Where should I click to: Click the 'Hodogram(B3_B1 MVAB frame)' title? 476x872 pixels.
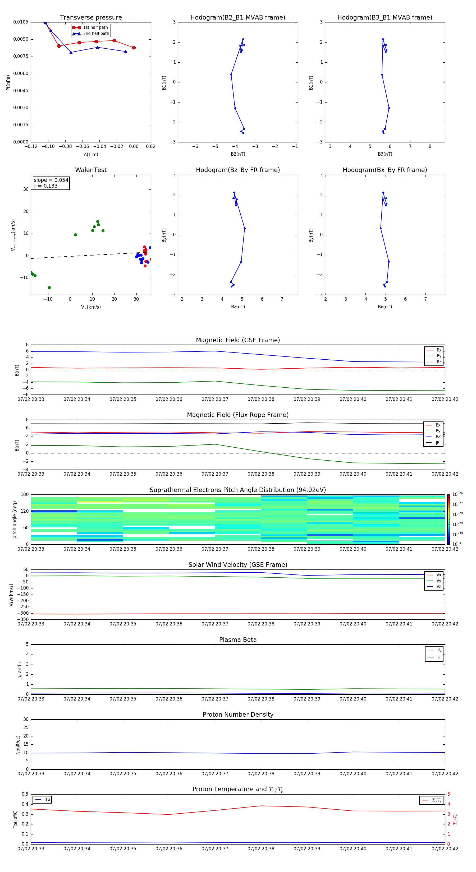[x=385, y=17]
